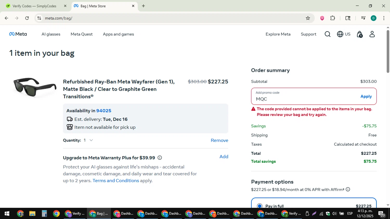390x219 pixels.
Task: Open the shopping bag icon with badge
Action: [x=360, y=34]
